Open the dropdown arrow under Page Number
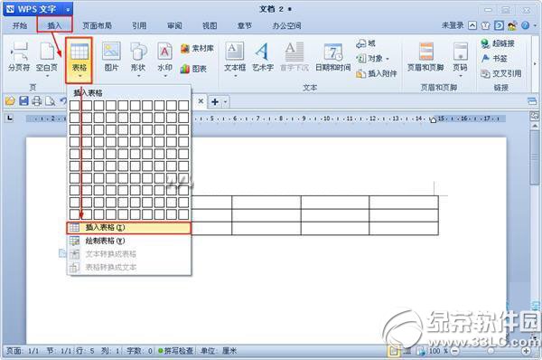The width and height of the screenshot is (542, 360). click(461, 76)
